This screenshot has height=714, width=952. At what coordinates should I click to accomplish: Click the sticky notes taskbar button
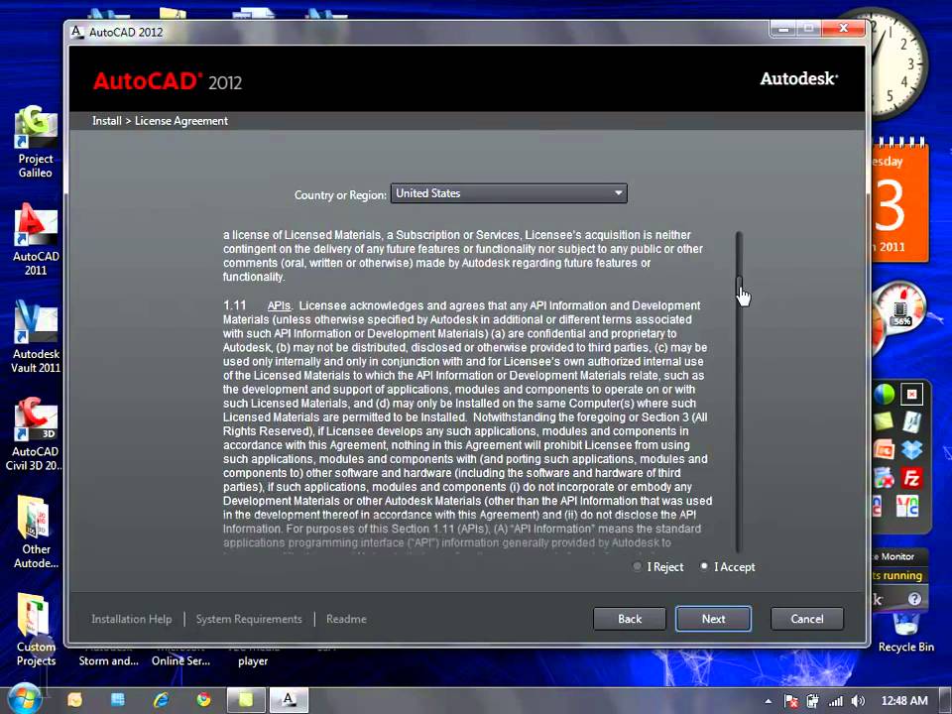[246, 700]
